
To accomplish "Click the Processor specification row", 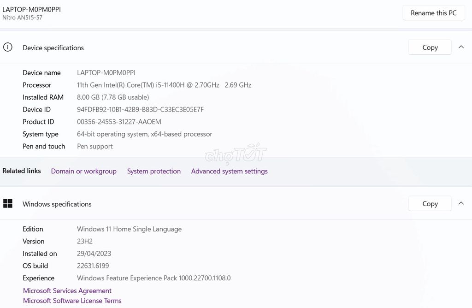I will pos(164,85).
